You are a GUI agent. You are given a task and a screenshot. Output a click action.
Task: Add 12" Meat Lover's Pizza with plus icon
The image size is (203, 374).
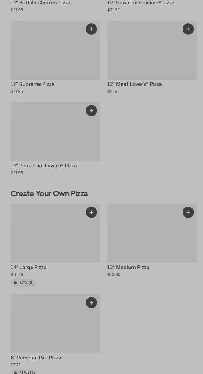click(188, 29)
